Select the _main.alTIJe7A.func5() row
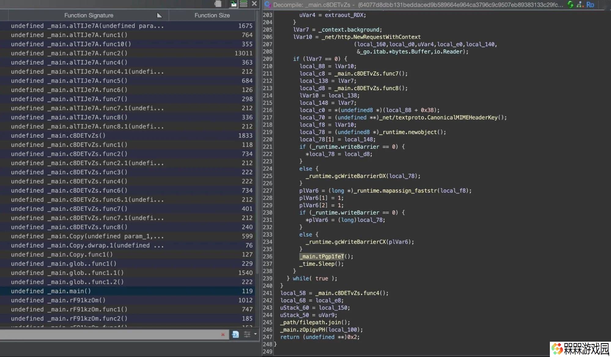This screenshot has height=357, width=611. [x=127, y=80]
